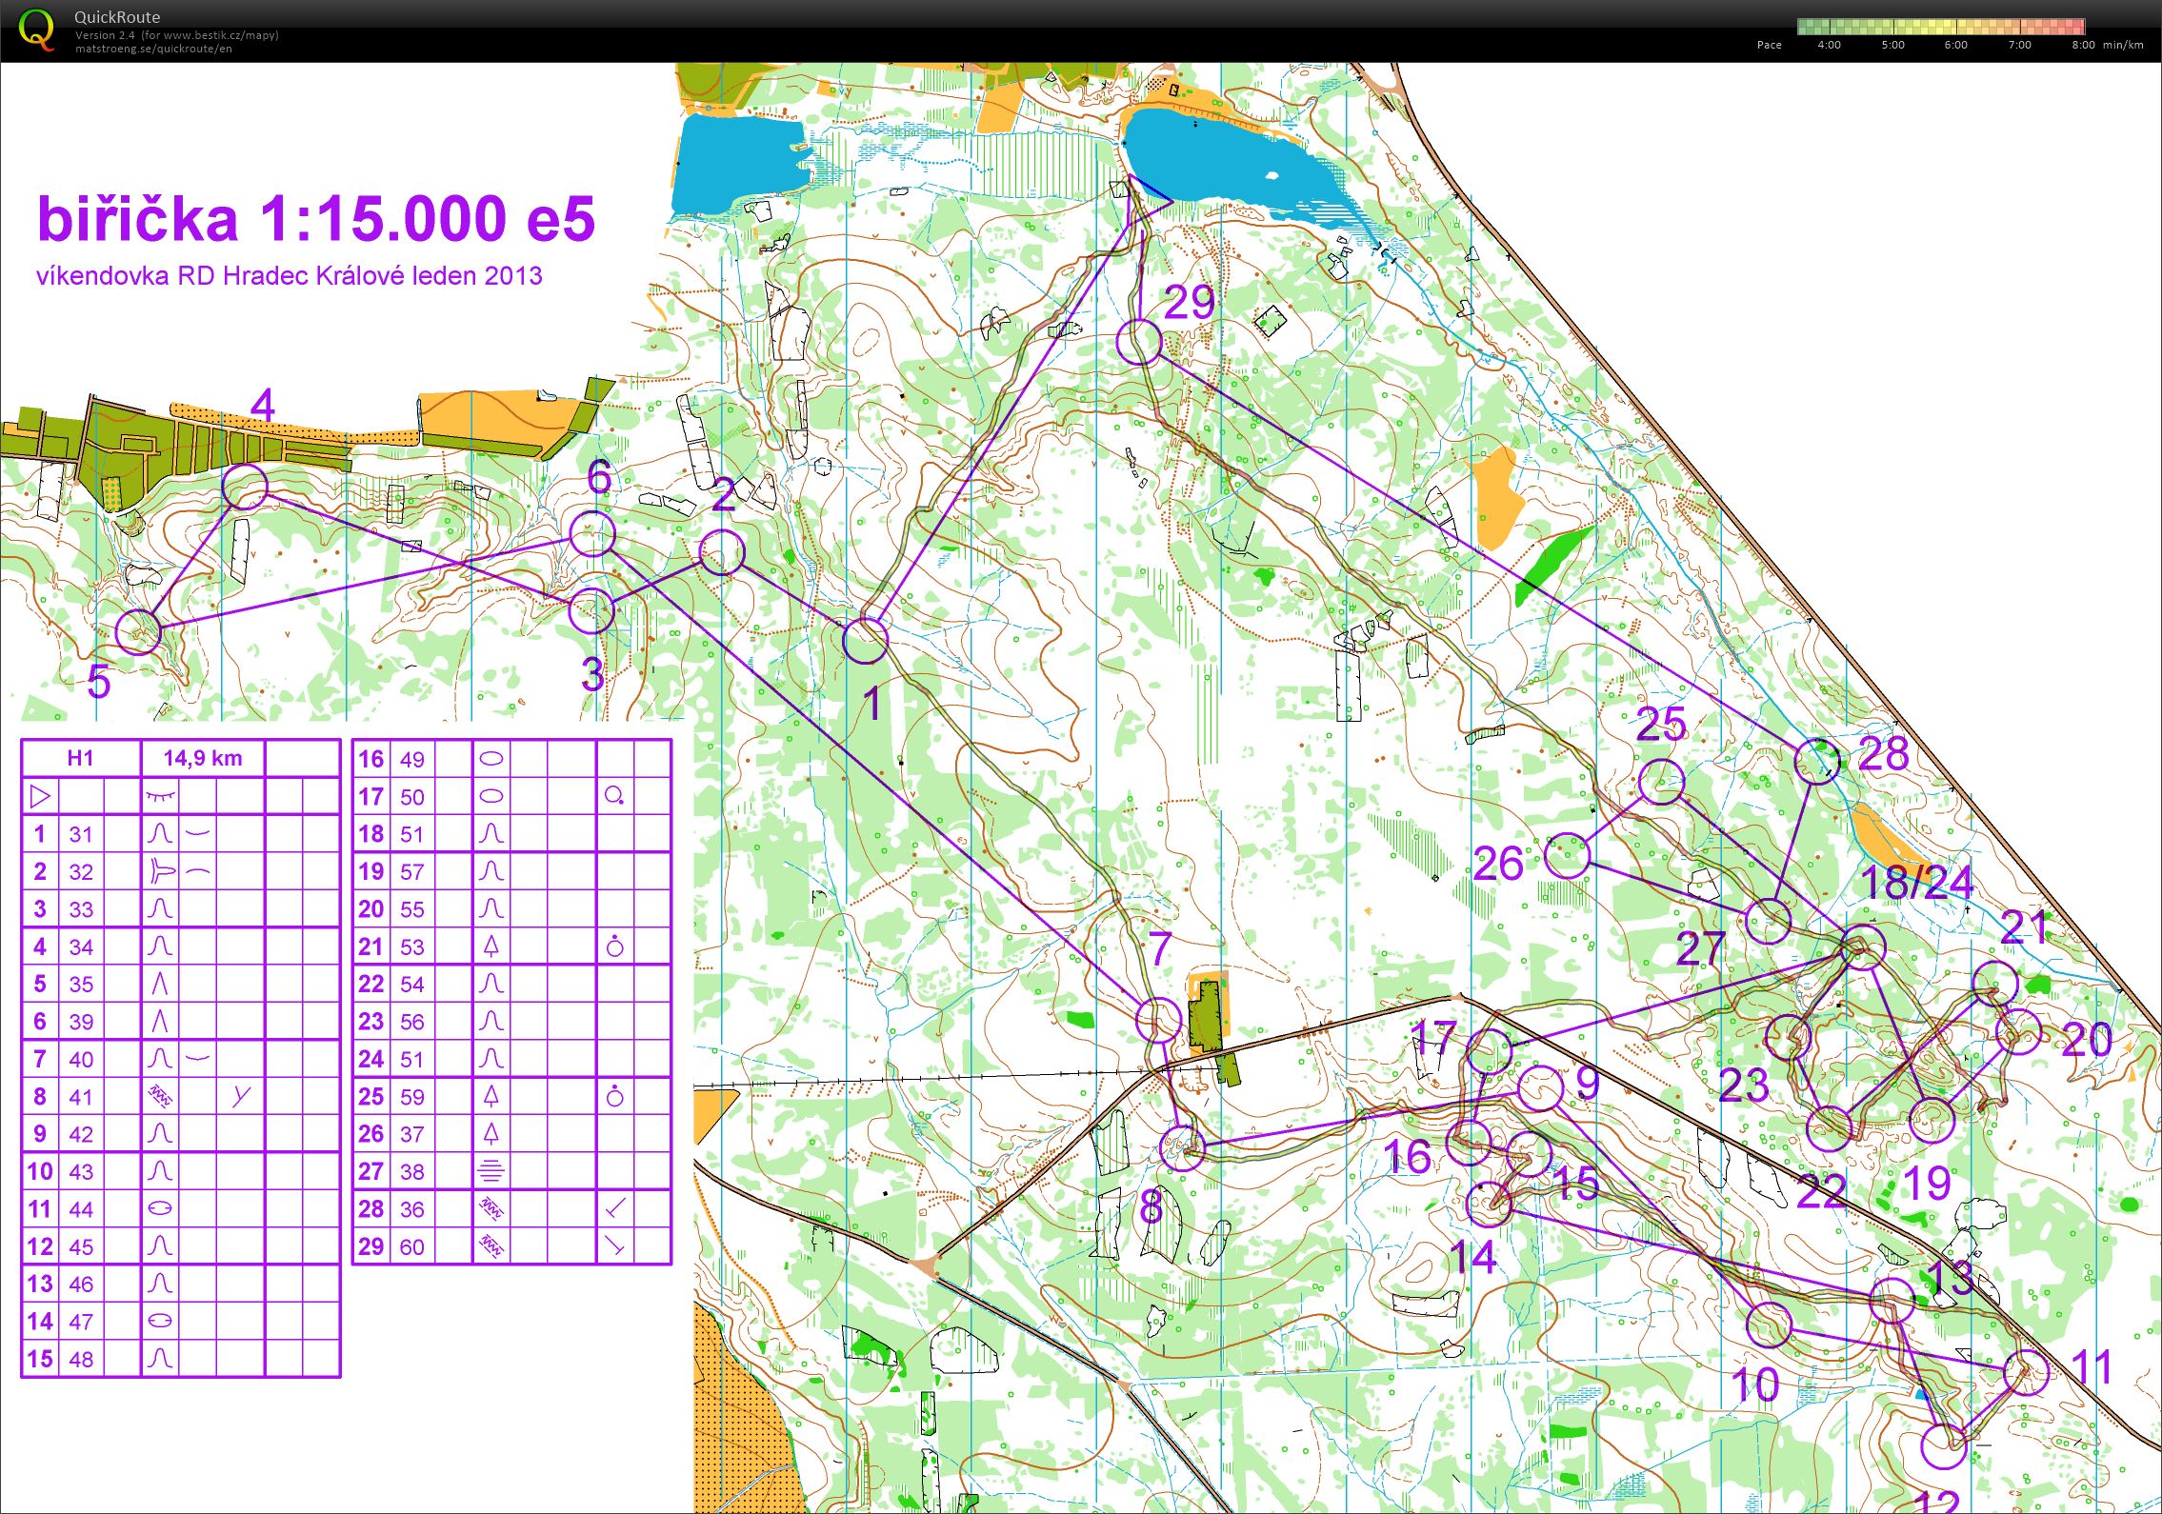This screenshot has width=2162, height=1514.
Task: Click the hill symbol in row 11
Action: click(160, 1208)
